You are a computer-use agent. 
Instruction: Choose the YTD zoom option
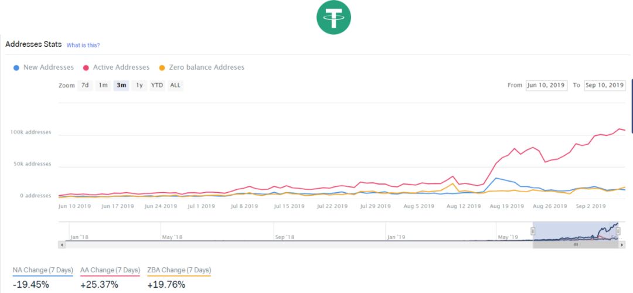tap(157, 85)
